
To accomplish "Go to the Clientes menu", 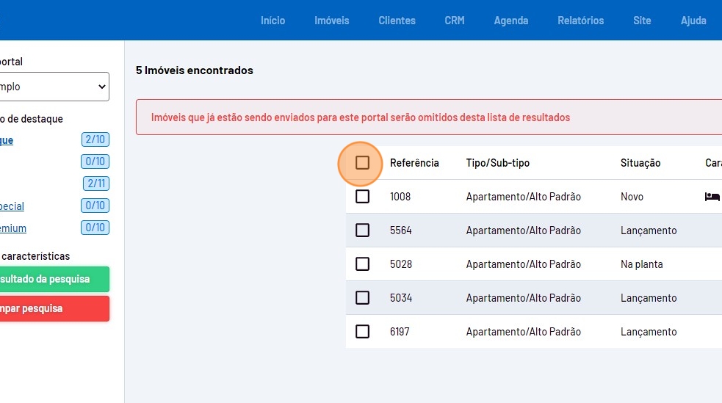I will coord(397,21).
